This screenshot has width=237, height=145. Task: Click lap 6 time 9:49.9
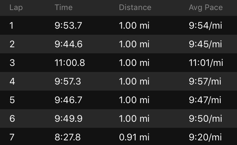coord(68,119)
